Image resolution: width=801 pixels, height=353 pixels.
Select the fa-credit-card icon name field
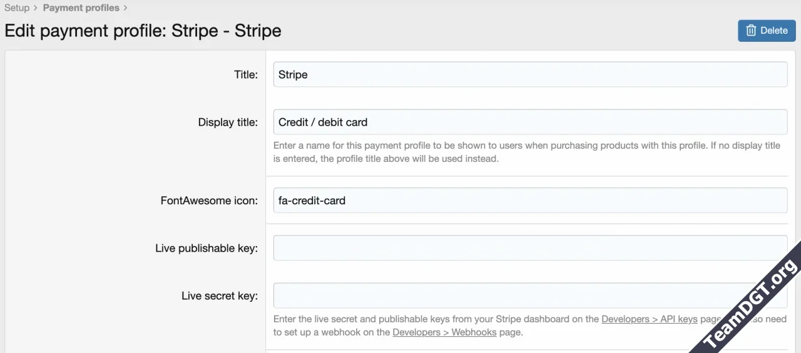(530, 201)
